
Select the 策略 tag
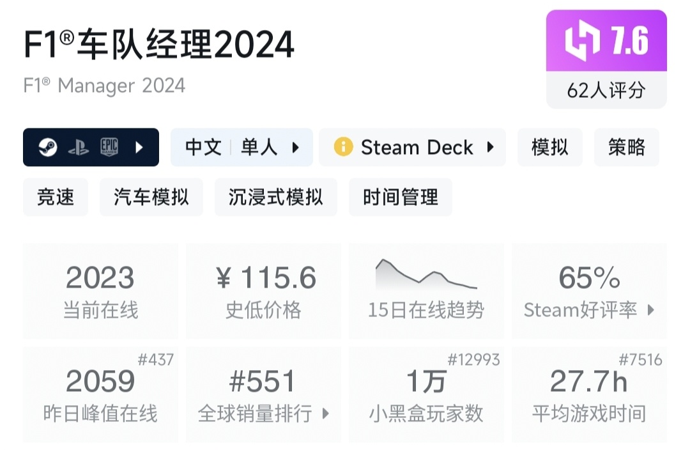click(626, 148)
